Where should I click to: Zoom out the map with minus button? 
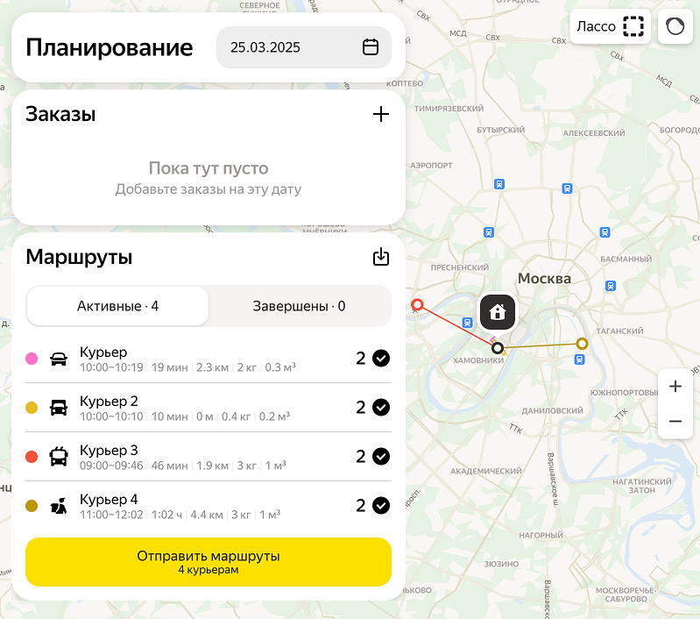[675, 422]
